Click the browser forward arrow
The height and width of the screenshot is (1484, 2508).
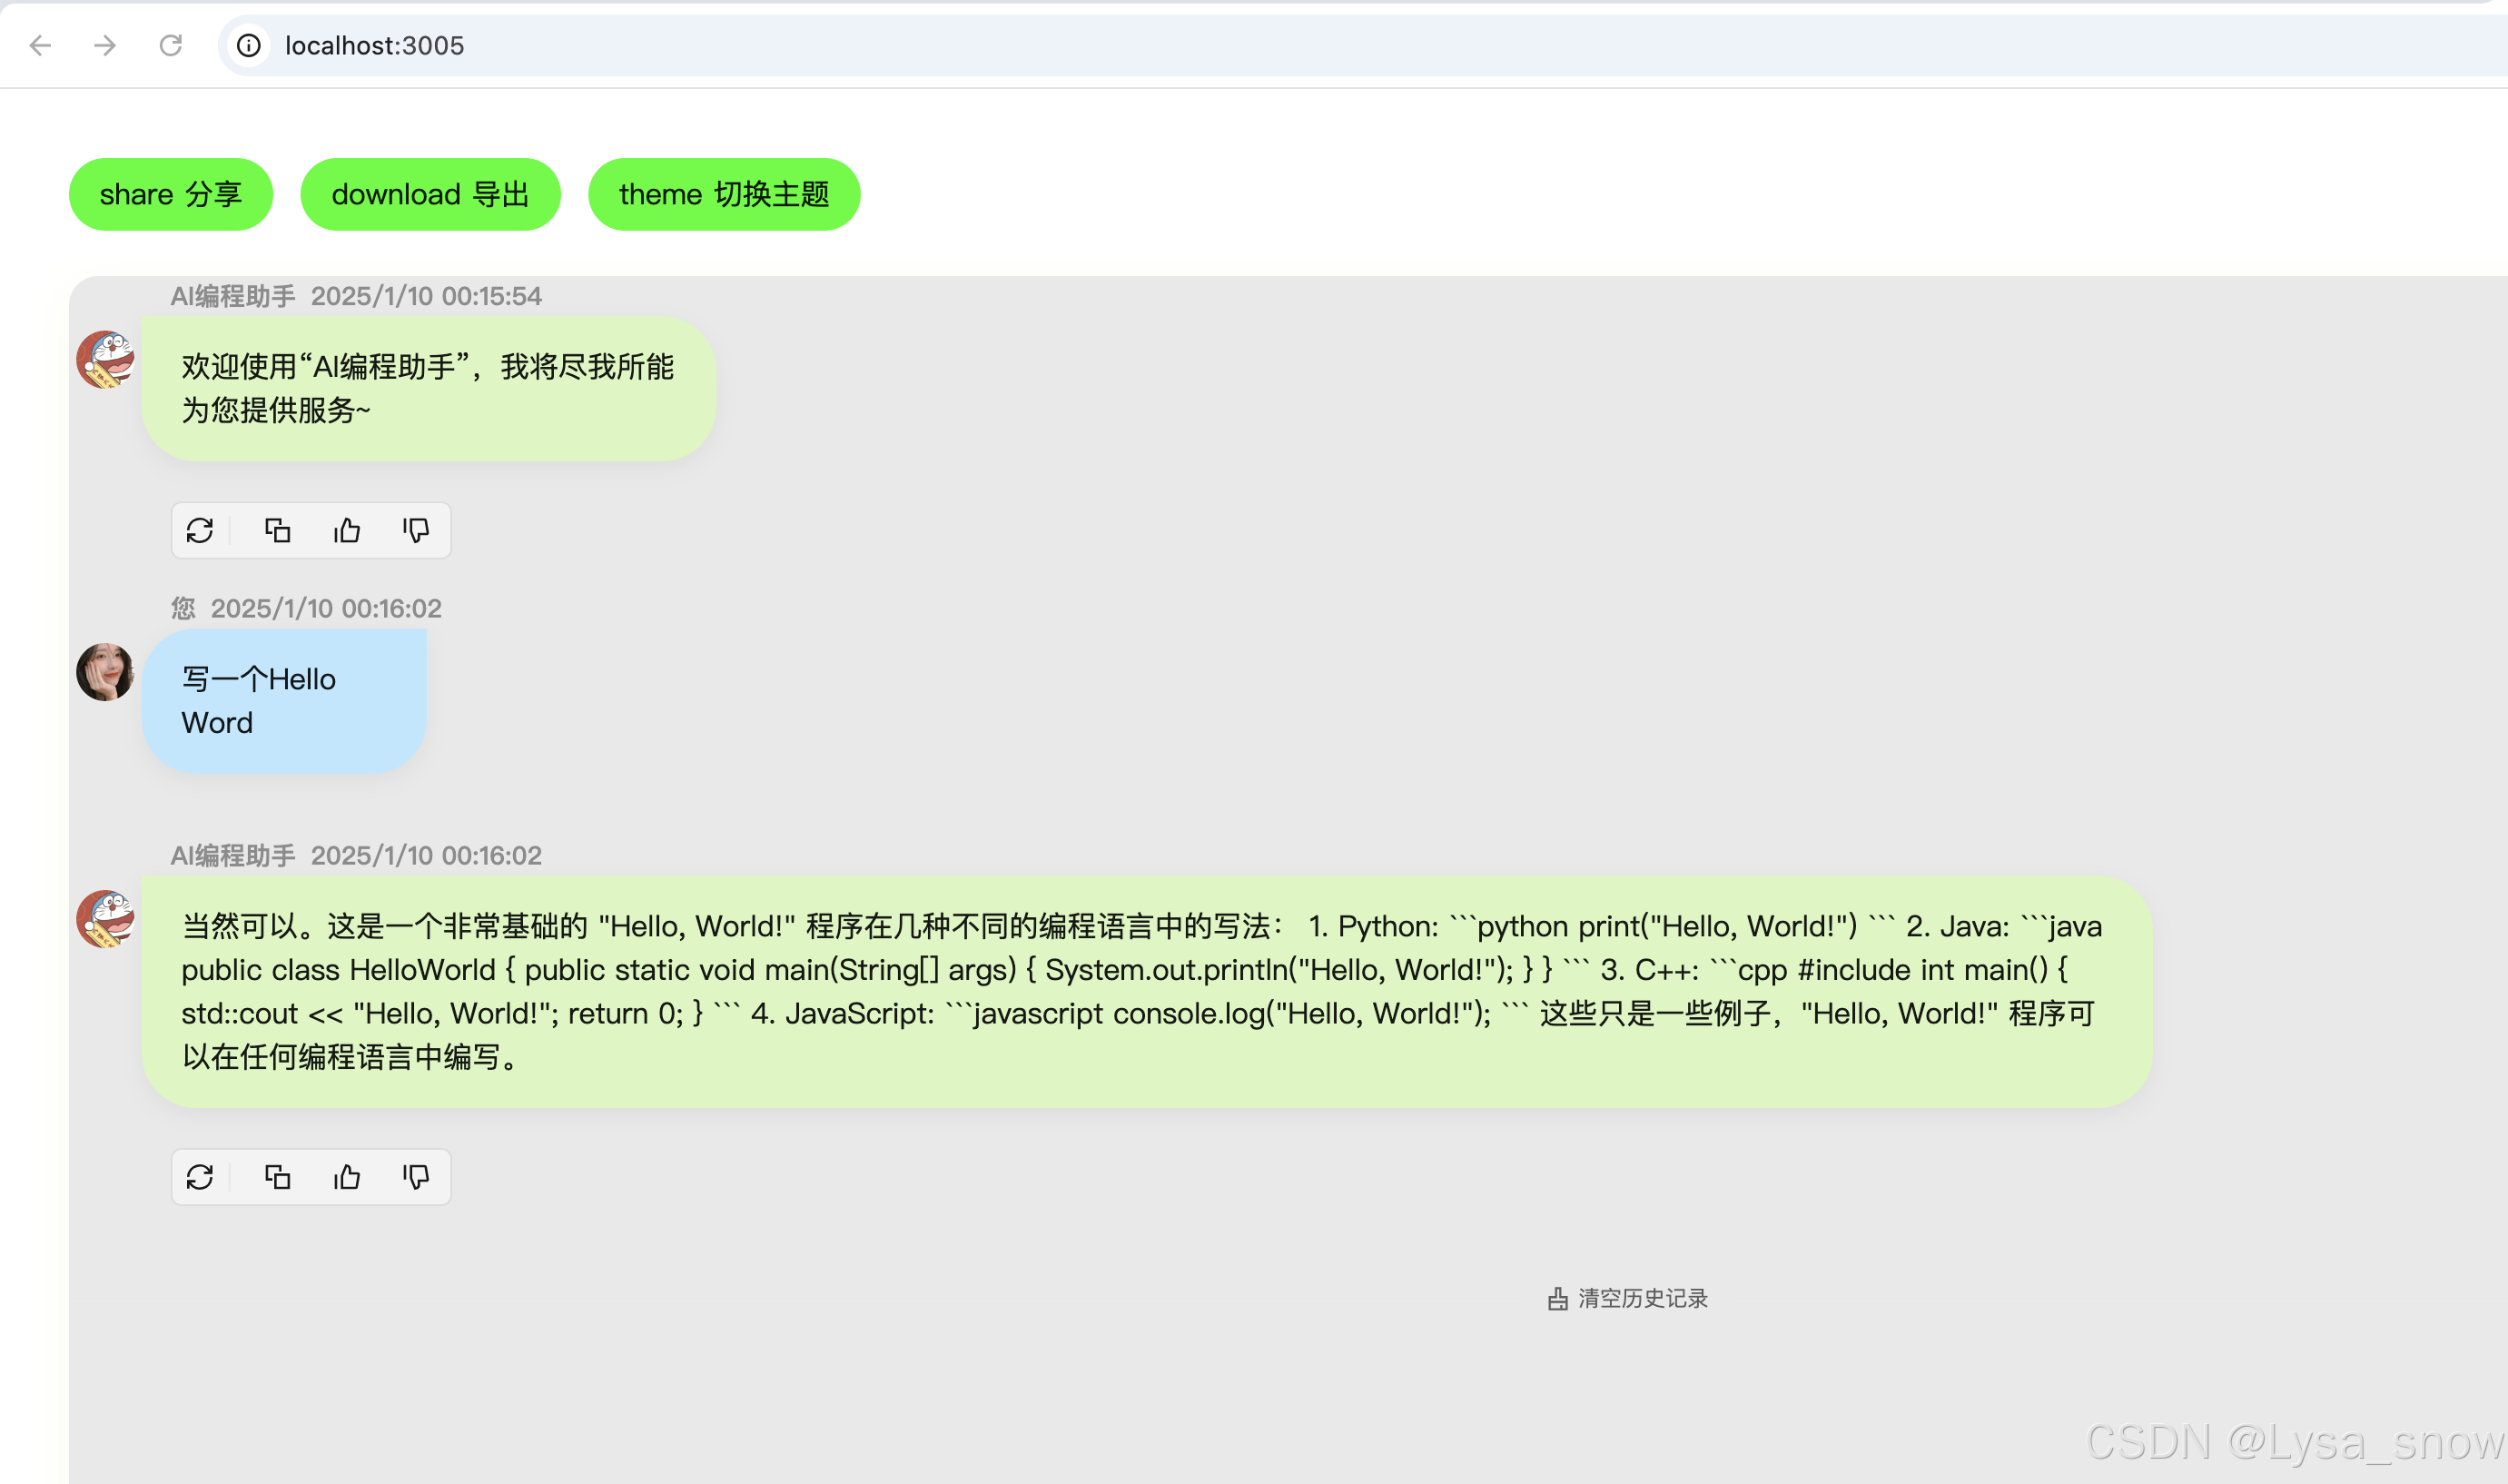tap(105, 45)
